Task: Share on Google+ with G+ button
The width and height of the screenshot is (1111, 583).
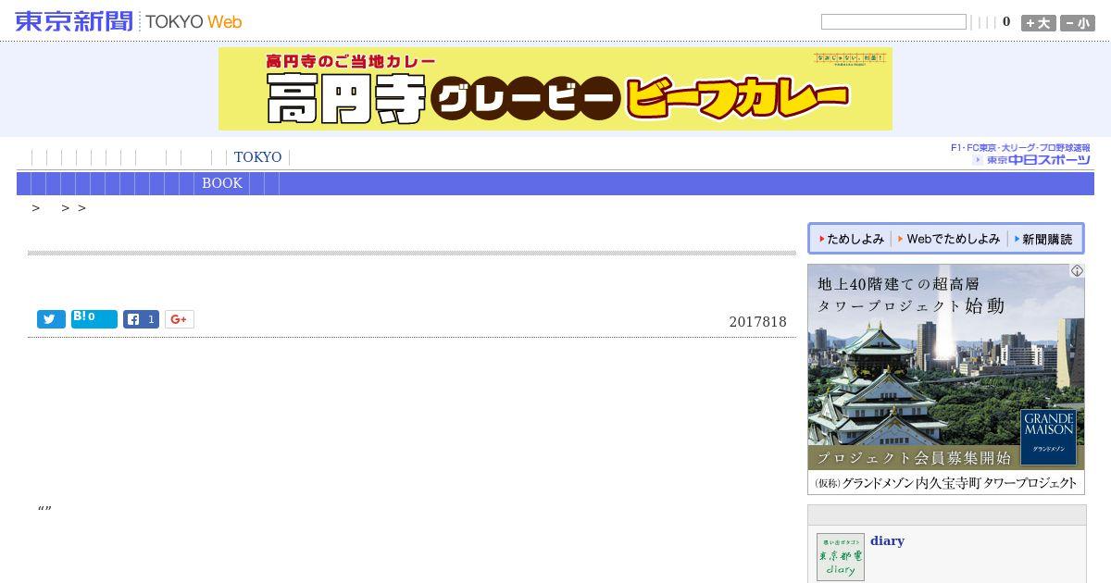Action: click(x=180, y=319)
